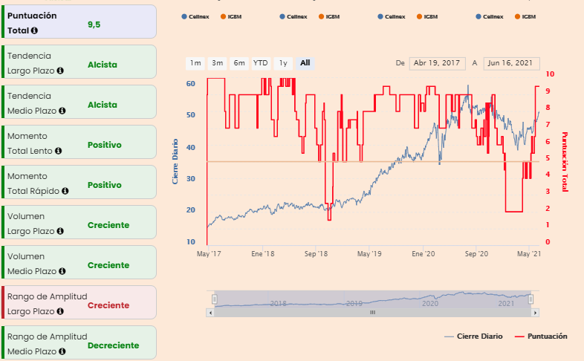This screenshot has width=584, height=361.
Task: Click info icon for Volumen Medio Plazo
Action: coord(62,271)
